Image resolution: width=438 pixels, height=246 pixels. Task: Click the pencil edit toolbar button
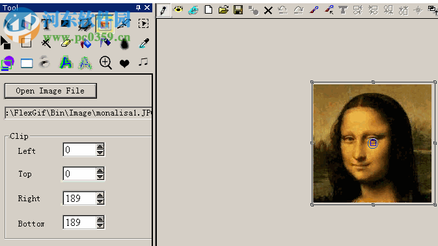pyautogui.click(x=163, y=10)
